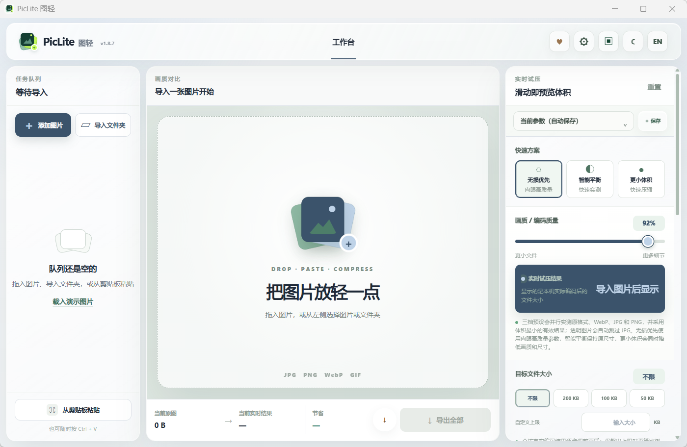Click the empty queue placeholder icon

point(73,241)
